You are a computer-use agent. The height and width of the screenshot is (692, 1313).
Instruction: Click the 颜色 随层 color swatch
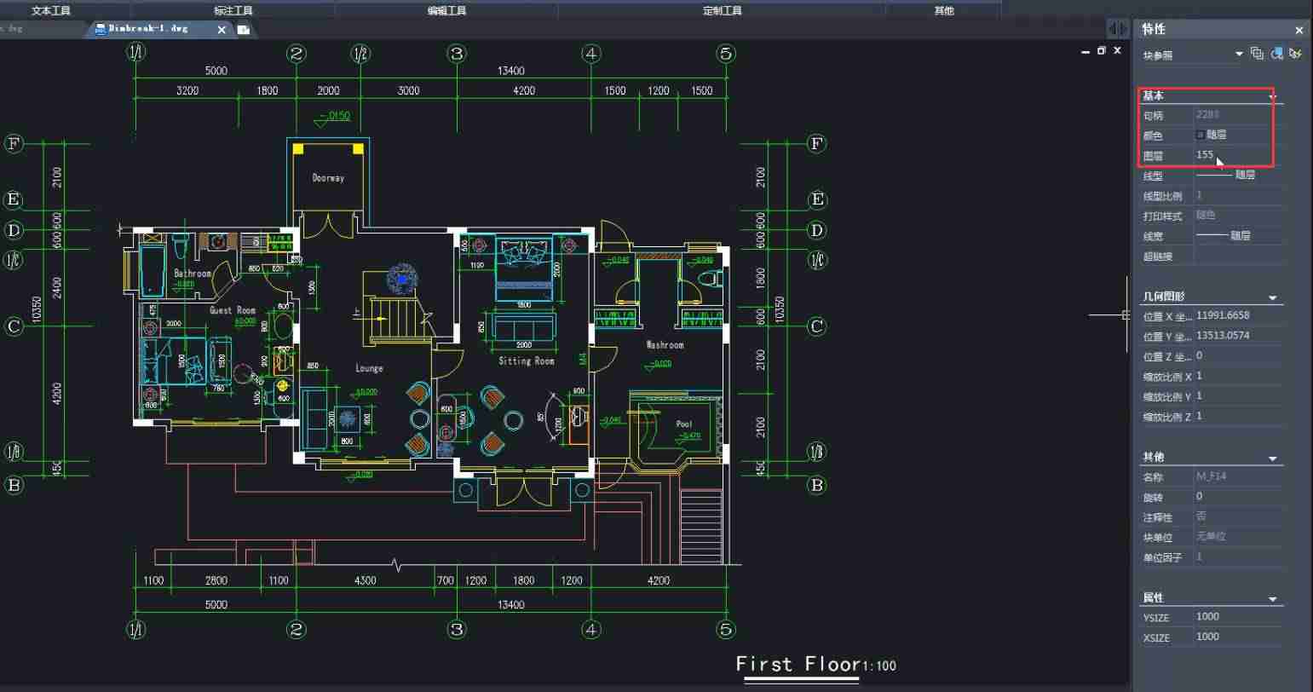(1201, 135)
